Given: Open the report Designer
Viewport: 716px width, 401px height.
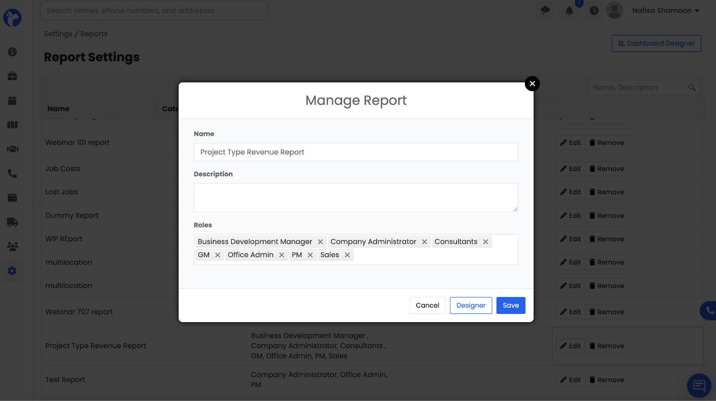Looking at the screenshot, I should pos(471,305).
